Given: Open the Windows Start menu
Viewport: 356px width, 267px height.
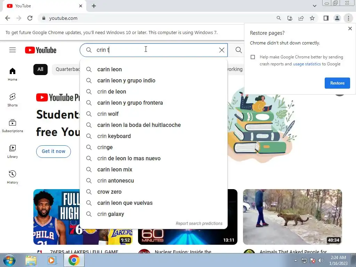Looking at the screenshot, I should click(x=9, y=260).
